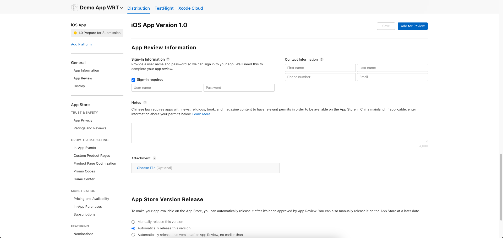Click the User name input field
The image size is (503, 238).
[167, 88]
